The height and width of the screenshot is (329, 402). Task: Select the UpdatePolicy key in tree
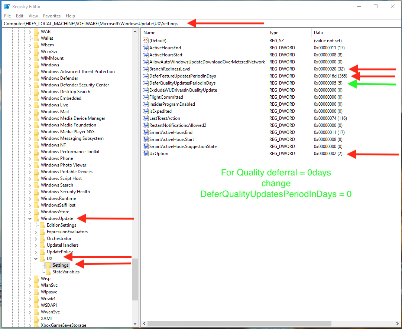59,252
